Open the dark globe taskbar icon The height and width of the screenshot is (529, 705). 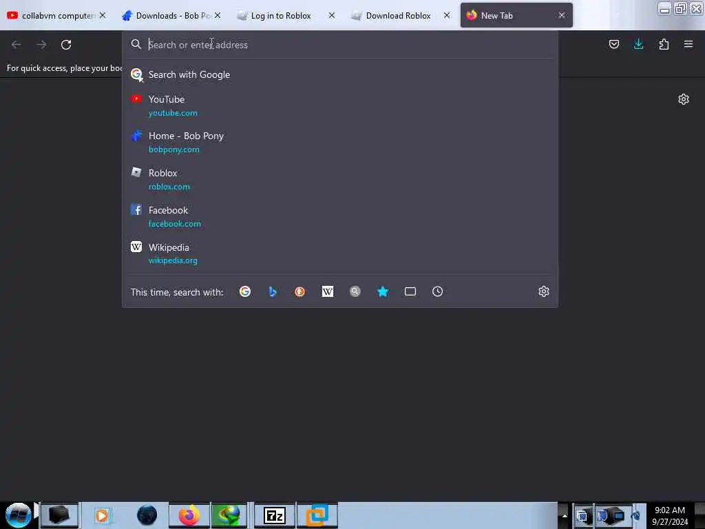point(147,515)
